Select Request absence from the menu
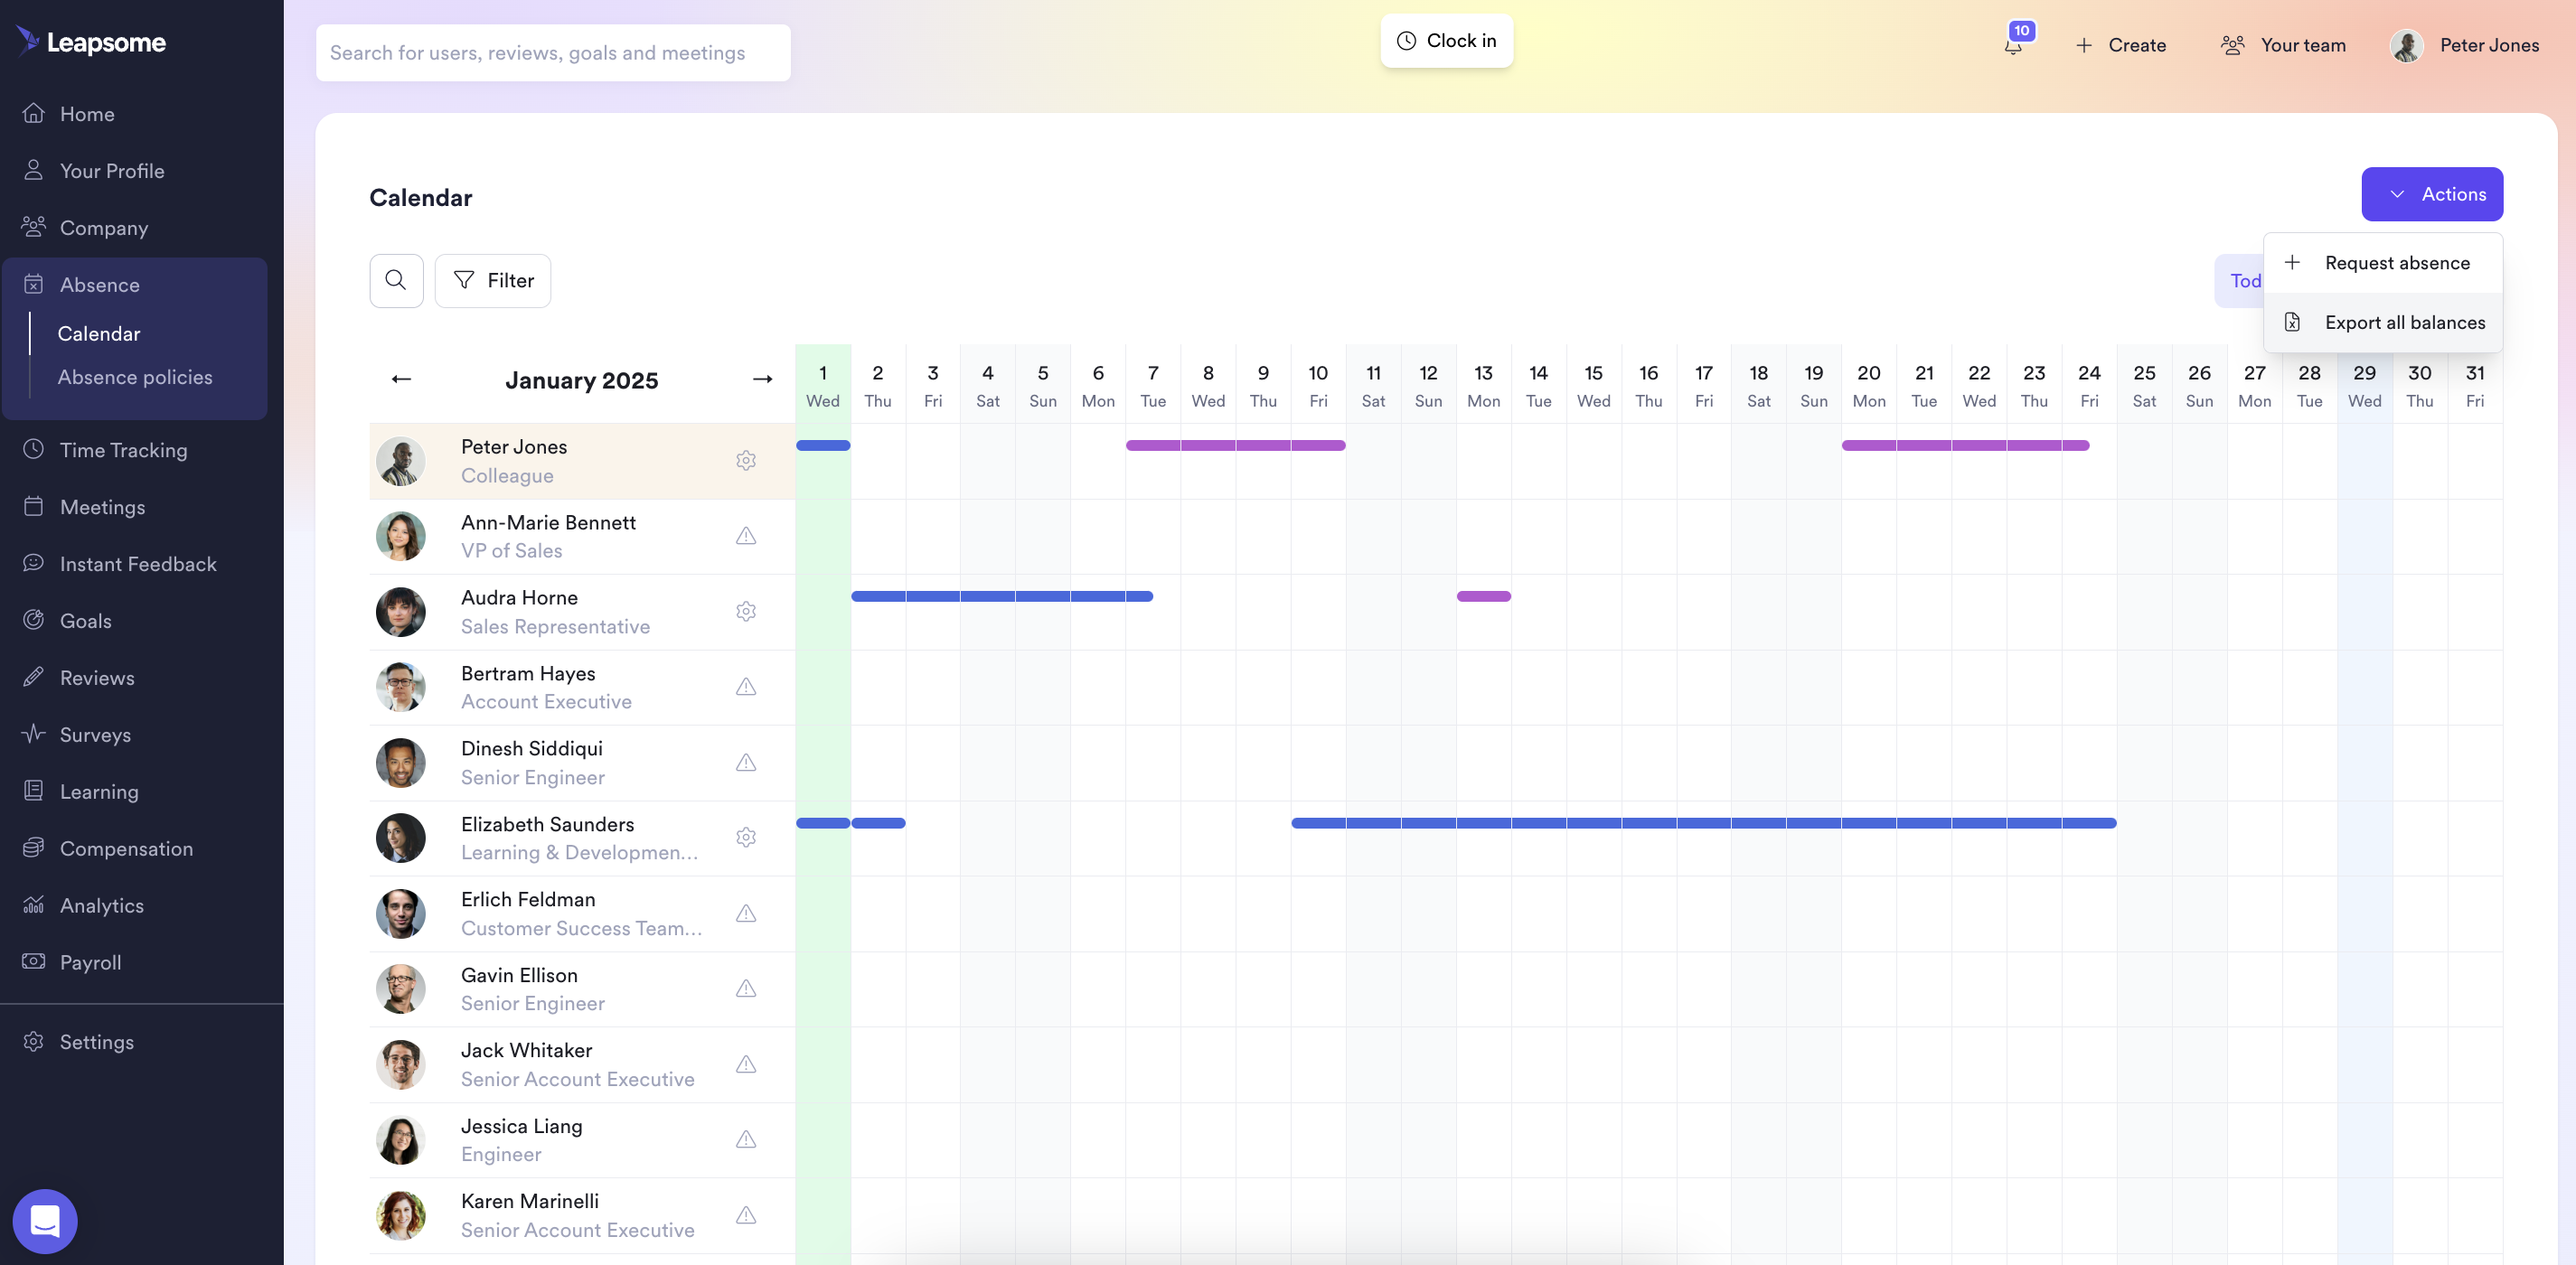The width and height of the screenshot is (2576, 1265). [2396, 263]
